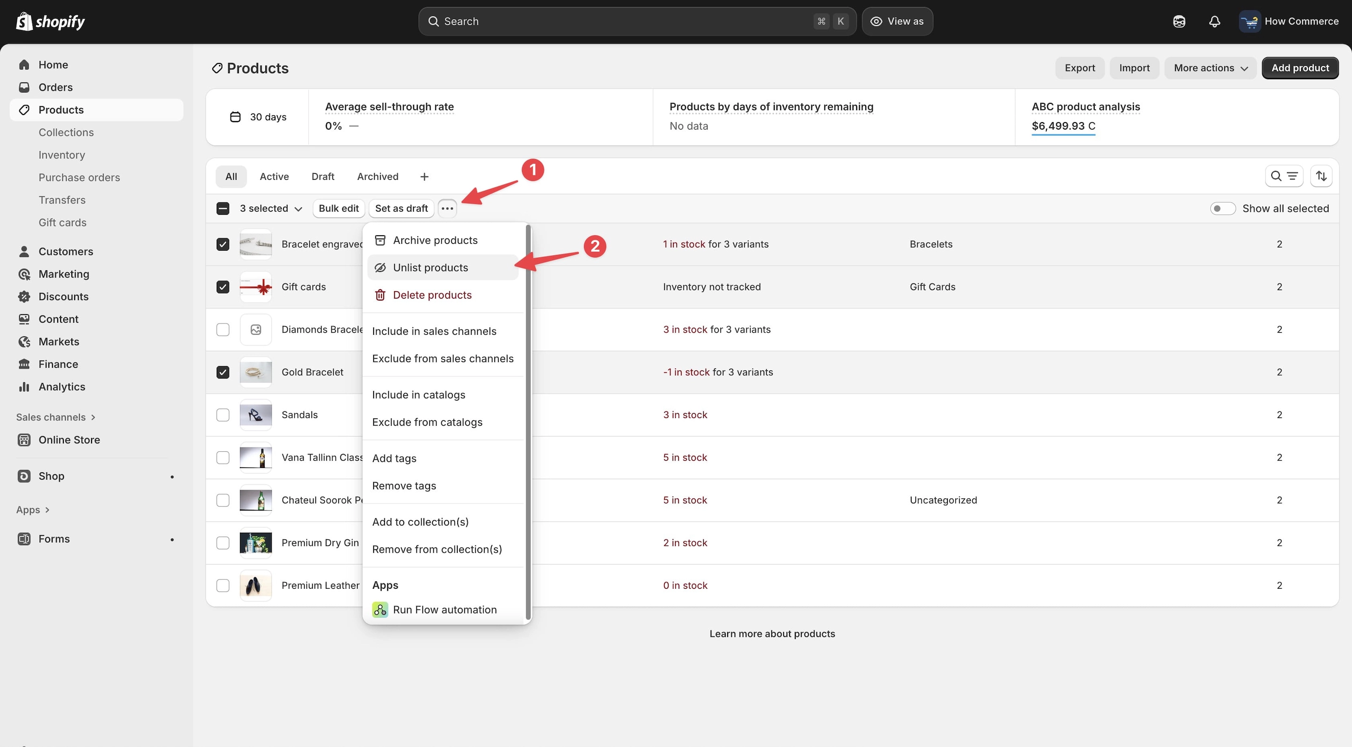The width and height of the screenshot is (1352, 747).
Task: Click the Customers person icon
Action: (x=24, y=252)
